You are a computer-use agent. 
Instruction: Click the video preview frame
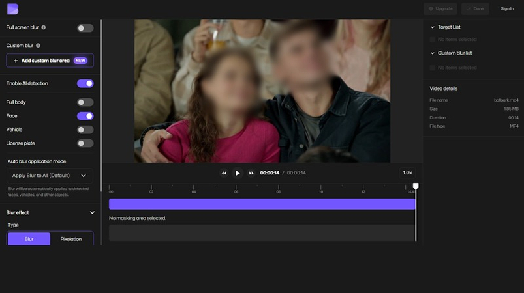click(262, 91)
